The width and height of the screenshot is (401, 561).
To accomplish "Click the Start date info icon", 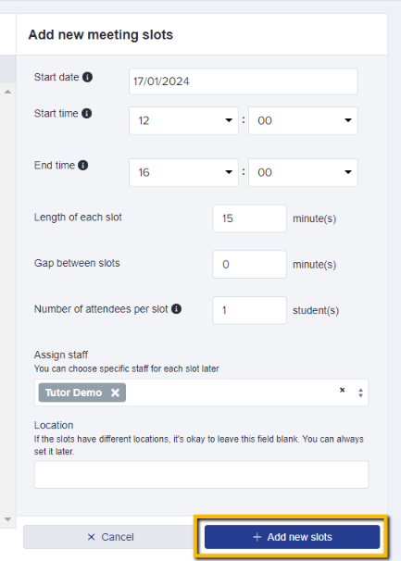I will point(87,77).
